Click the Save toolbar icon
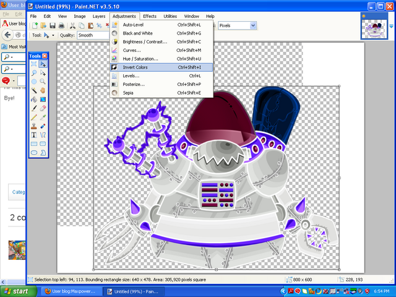 pos(52,25)
